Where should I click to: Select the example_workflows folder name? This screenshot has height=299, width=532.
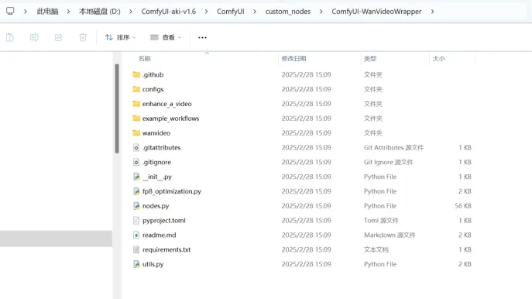170,118
